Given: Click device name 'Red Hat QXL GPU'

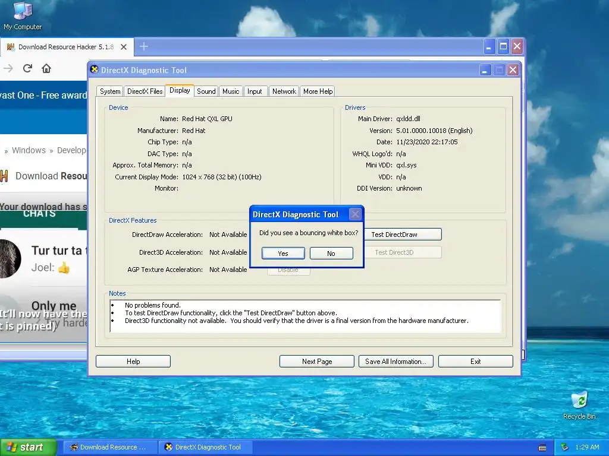Looking at the screenshot, I should pyautogui.click(x=207, y=119).
